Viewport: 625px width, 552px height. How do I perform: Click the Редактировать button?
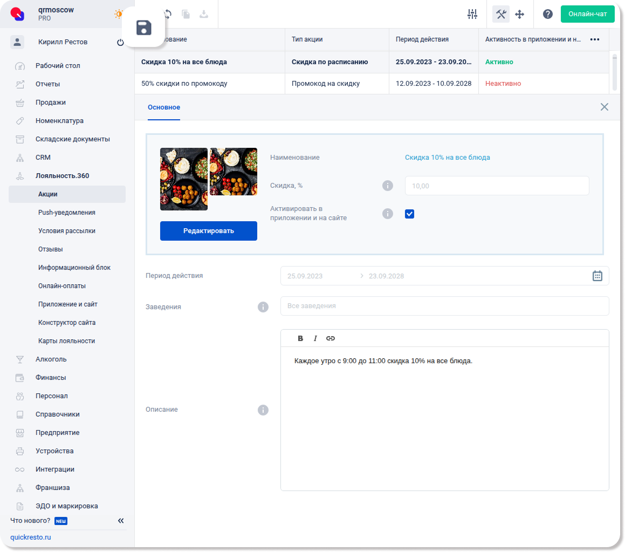(209, 231)
